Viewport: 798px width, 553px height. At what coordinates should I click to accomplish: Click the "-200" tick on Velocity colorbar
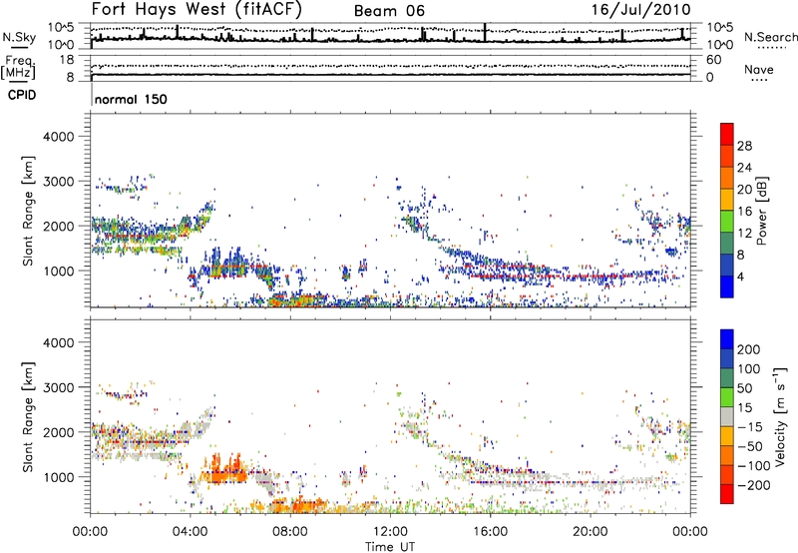[x=754, y=485]
